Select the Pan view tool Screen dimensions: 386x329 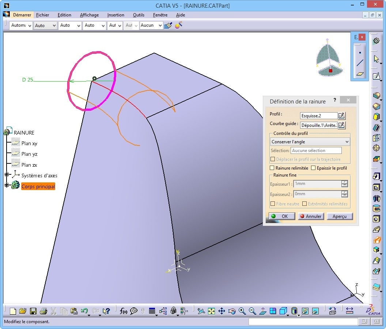(x=222, y=311)
